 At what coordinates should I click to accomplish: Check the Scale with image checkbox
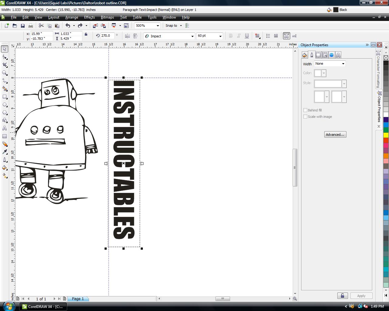click(x=305, y=117)
